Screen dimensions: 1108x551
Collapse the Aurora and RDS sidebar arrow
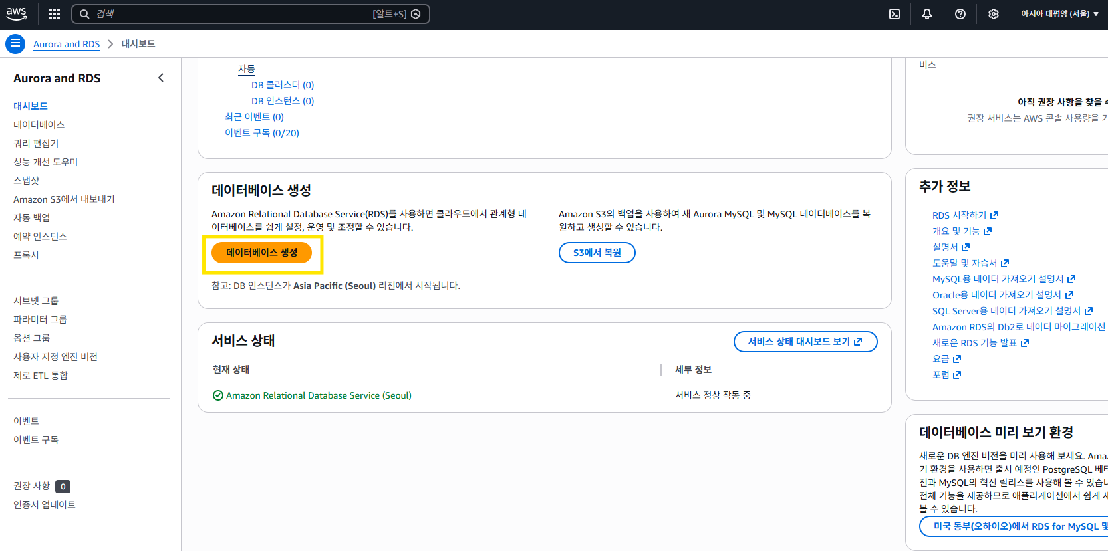(161, 78)
